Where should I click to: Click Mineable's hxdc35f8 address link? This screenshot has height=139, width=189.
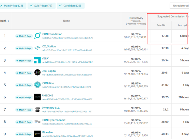67,136
